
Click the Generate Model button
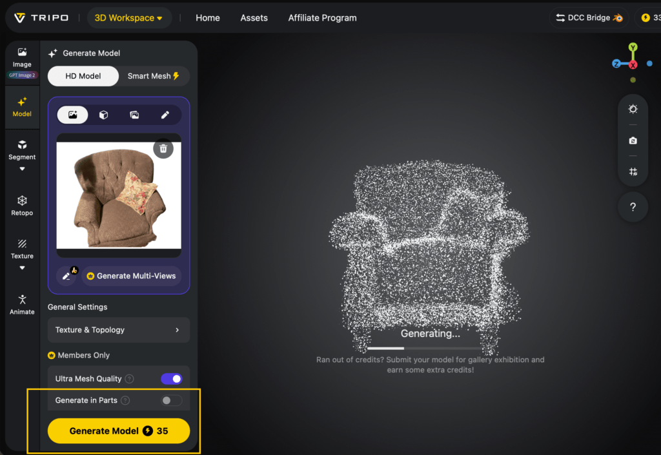coord(119,431)
